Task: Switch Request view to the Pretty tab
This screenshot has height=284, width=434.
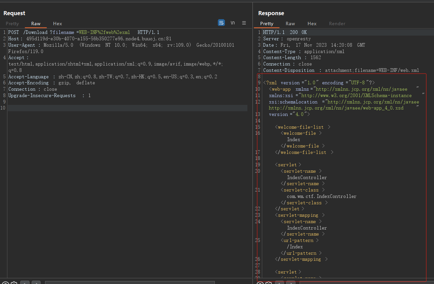Action: [12, 24]
